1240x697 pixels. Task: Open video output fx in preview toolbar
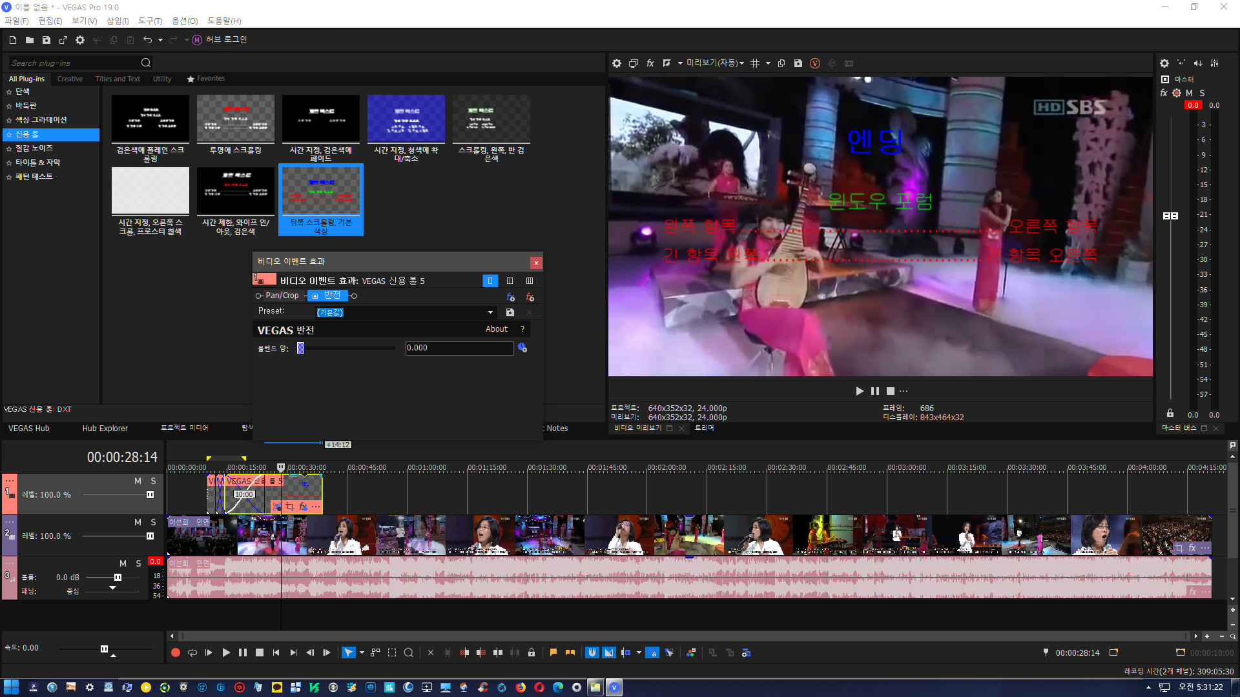[x=650, y=63]
